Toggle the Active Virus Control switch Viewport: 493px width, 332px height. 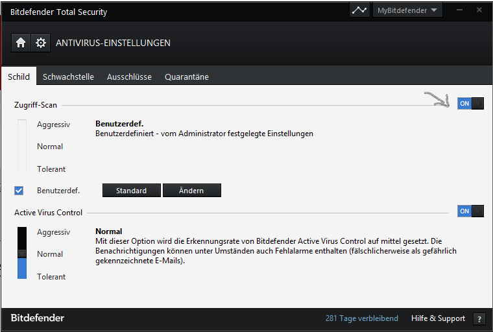point(470,211)
